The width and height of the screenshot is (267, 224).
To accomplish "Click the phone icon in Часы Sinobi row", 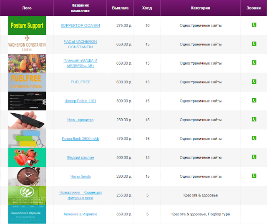I will click(x=254, y=176).
